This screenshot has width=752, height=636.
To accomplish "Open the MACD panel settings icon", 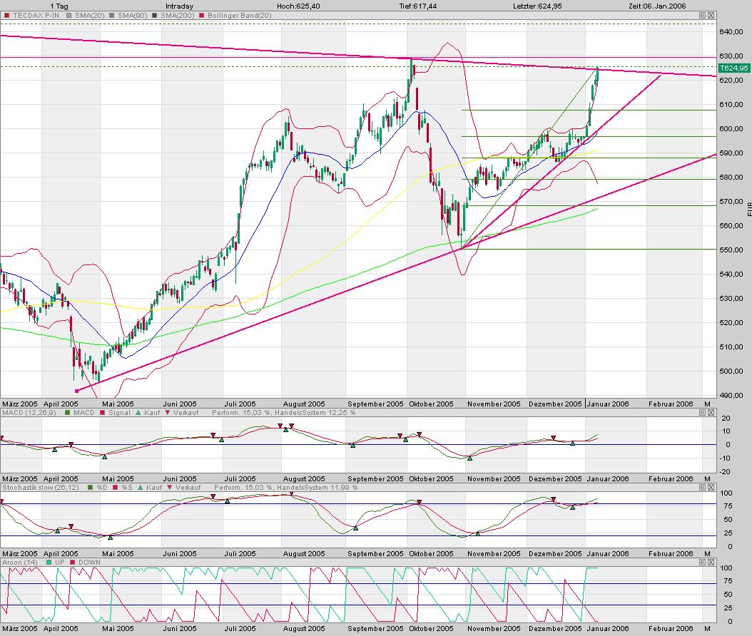I will pos(702,413).
